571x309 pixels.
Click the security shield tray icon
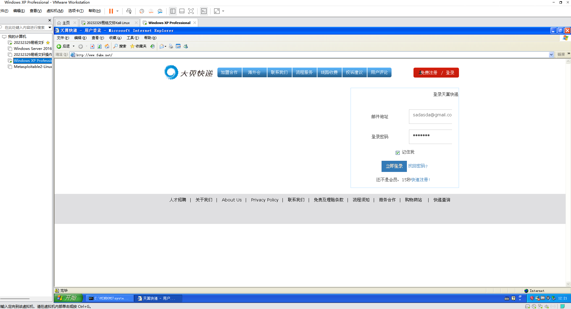point(532,298)
